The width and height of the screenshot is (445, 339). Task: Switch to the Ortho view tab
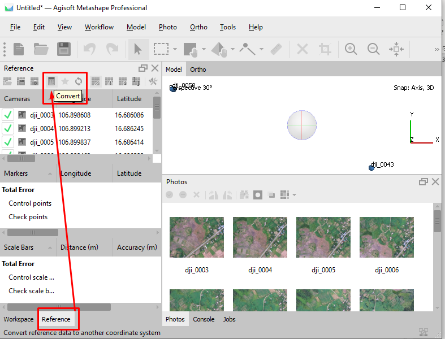(x=198, y=69)
